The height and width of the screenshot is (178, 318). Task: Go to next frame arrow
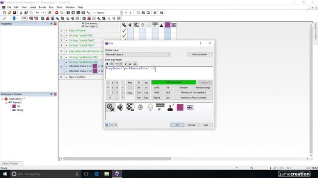pos(131,12)
